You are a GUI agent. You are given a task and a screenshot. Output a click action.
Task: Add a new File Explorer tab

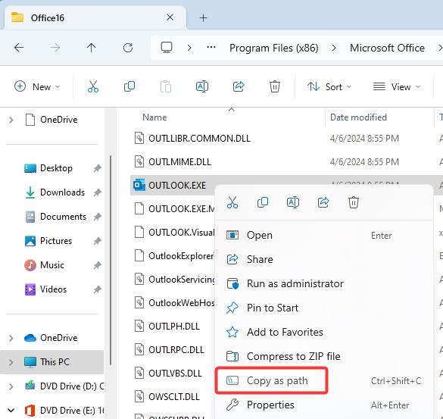click(x=204, y=18)
